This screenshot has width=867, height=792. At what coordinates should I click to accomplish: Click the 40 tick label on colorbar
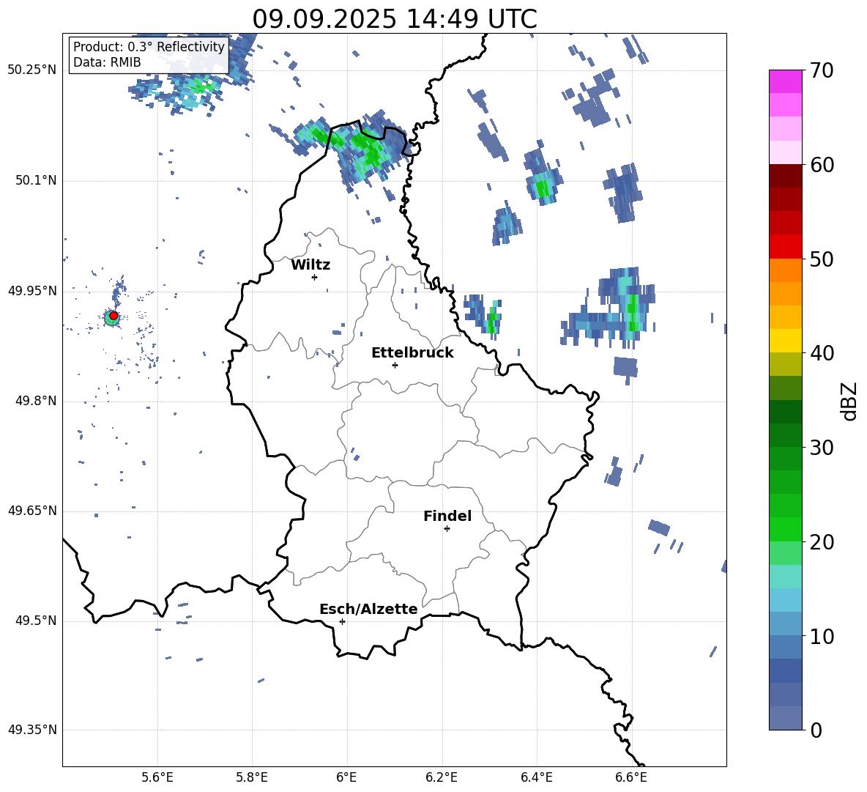(822, 353)
